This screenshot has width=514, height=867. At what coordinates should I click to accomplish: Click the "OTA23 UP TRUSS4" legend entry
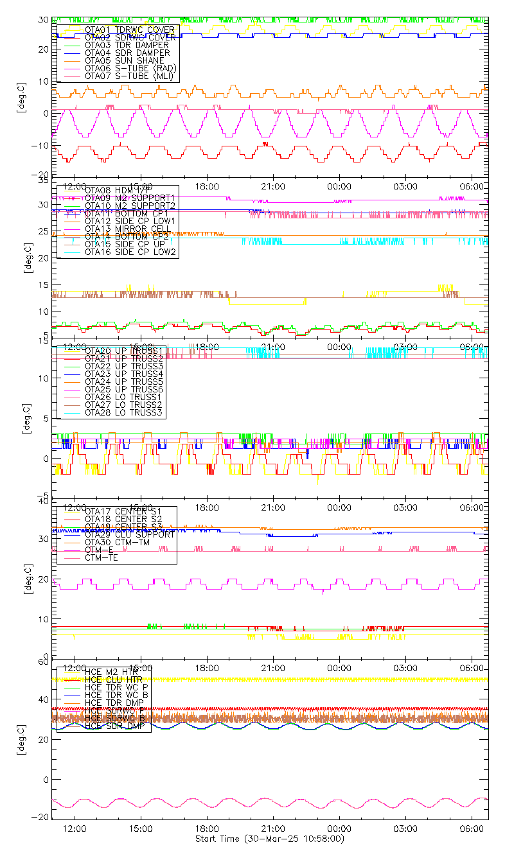(x=125, y=374)
